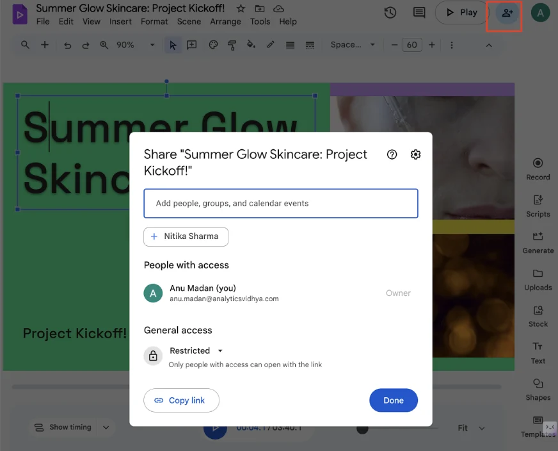The image size is (558, 451).
Task: Open the Scene menu
Action: [189, 22]
